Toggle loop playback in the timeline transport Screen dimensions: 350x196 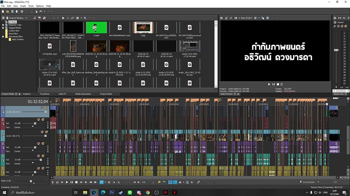pos(57,182)
